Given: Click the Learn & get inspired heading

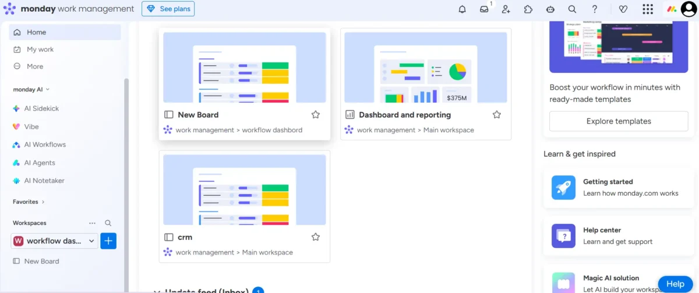Looking at the screenshot, I should (x=580, y=154).
